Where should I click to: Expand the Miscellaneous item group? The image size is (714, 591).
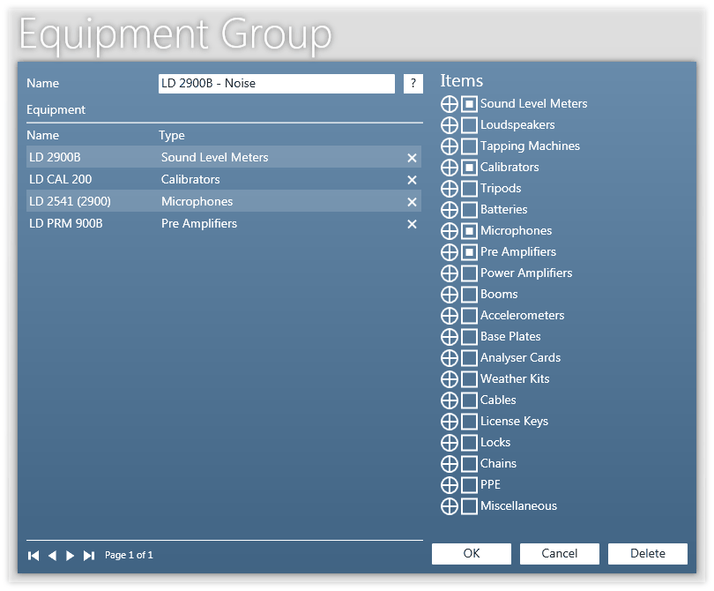click(x=450, y=506)
